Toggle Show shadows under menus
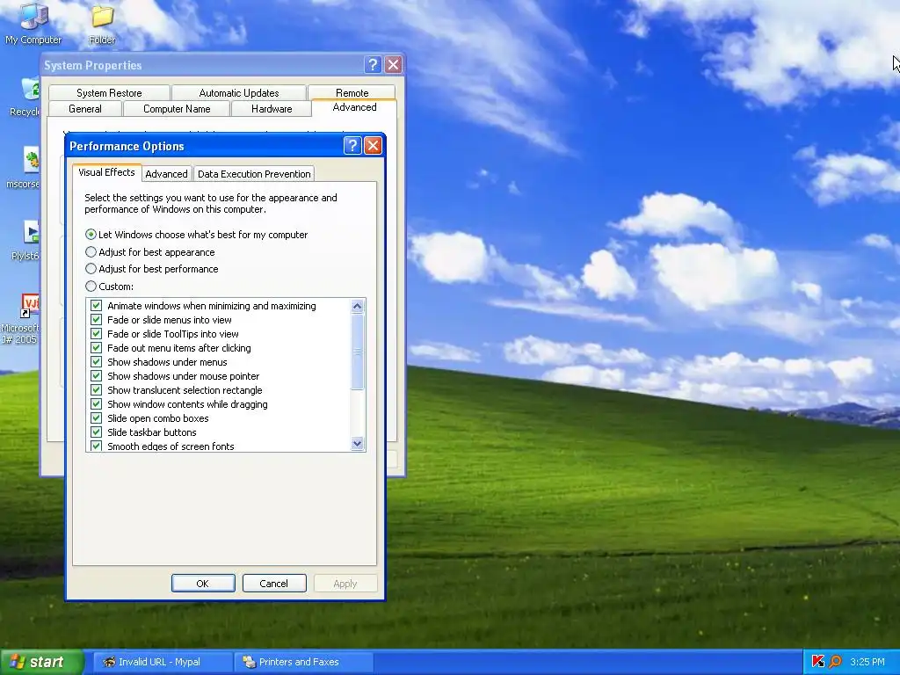 click(96, 362)
